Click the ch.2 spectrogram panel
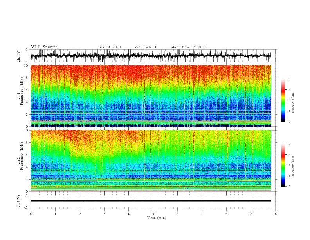310x240 pixels. (x=151, y=161)
